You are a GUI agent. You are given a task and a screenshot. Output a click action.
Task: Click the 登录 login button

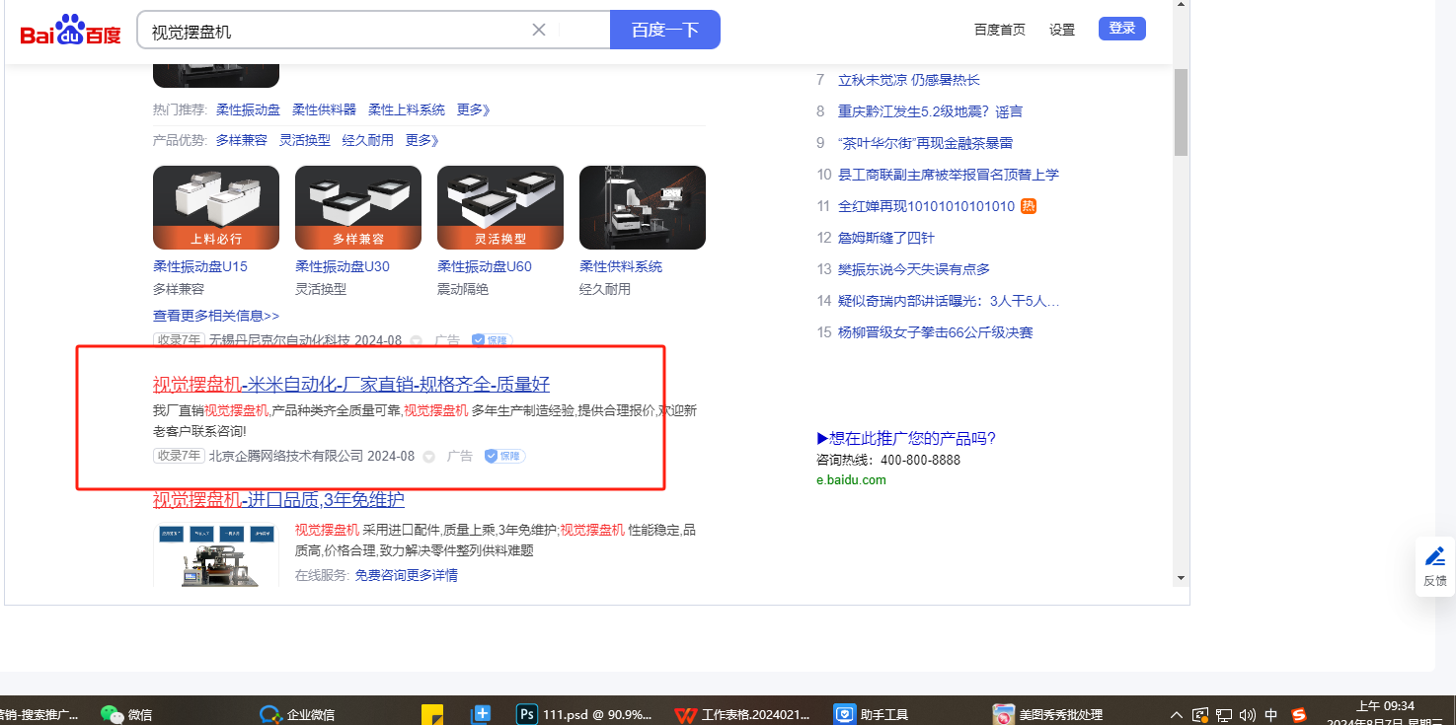pyautogui.click(x=1122, y=29)
